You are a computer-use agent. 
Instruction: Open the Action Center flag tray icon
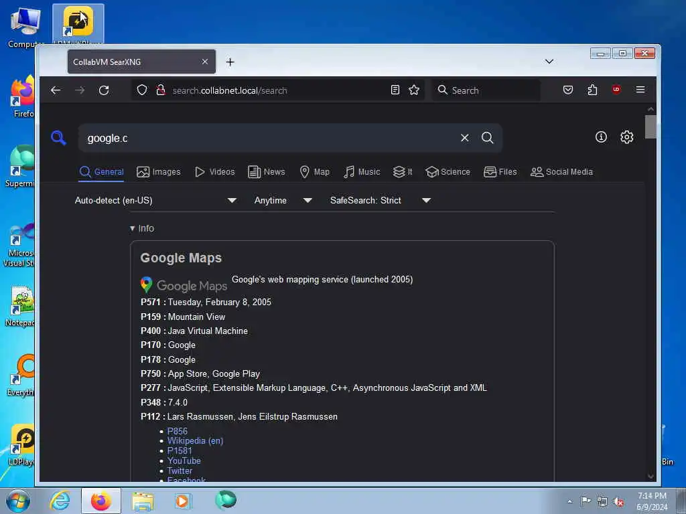tap(586, 501)
